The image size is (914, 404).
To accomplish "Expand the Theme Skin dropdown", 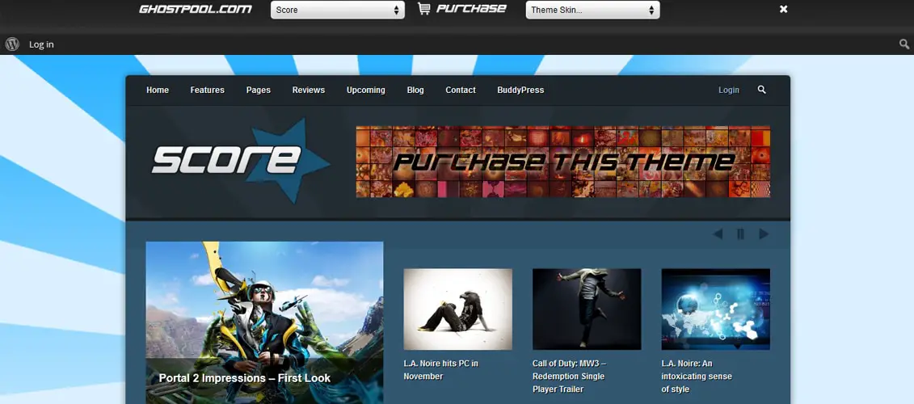I will pos(593,10).
